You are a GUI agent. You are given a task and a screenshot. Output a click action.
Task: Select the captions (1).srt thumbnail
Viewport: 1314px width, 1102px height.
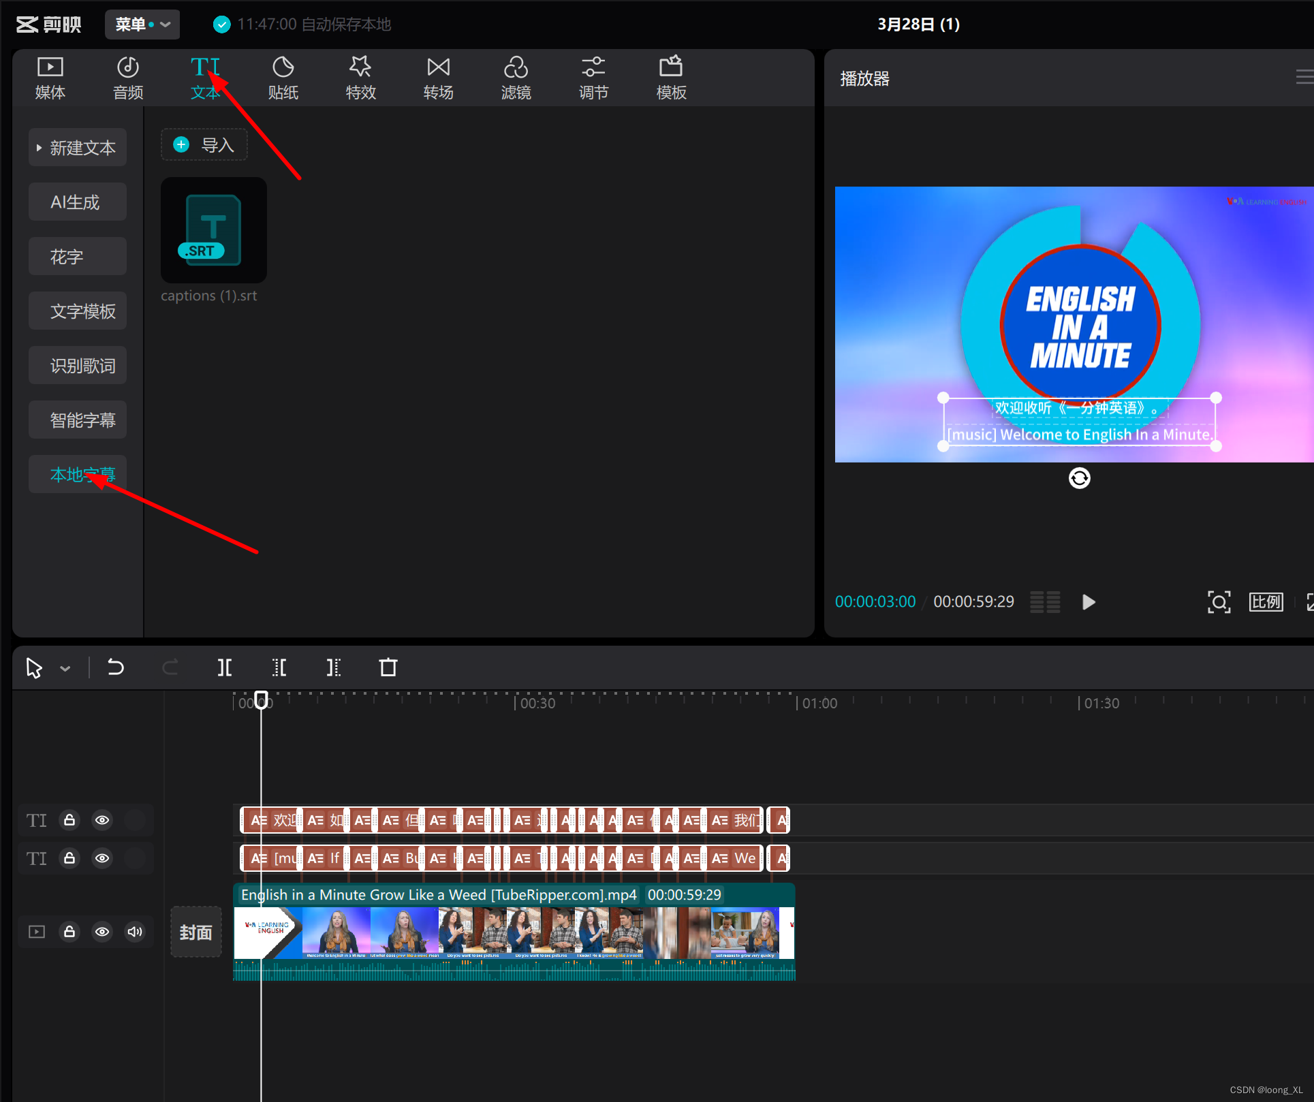tap(213, 230)
